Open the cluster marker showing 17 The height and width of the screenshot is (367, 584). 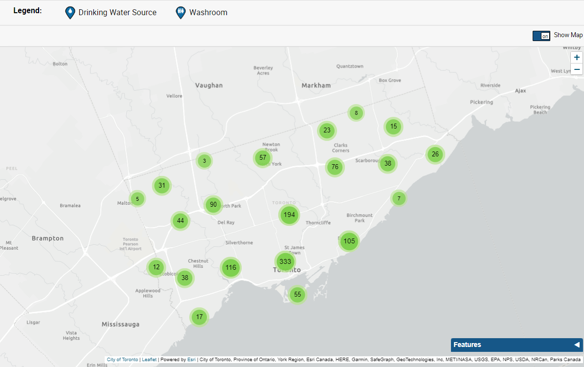coord(199,317)
